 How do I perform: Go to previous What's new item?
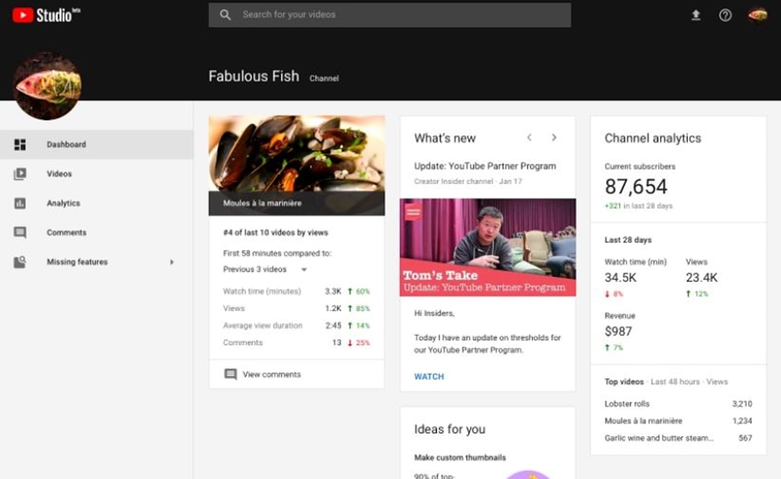[530, 138]
